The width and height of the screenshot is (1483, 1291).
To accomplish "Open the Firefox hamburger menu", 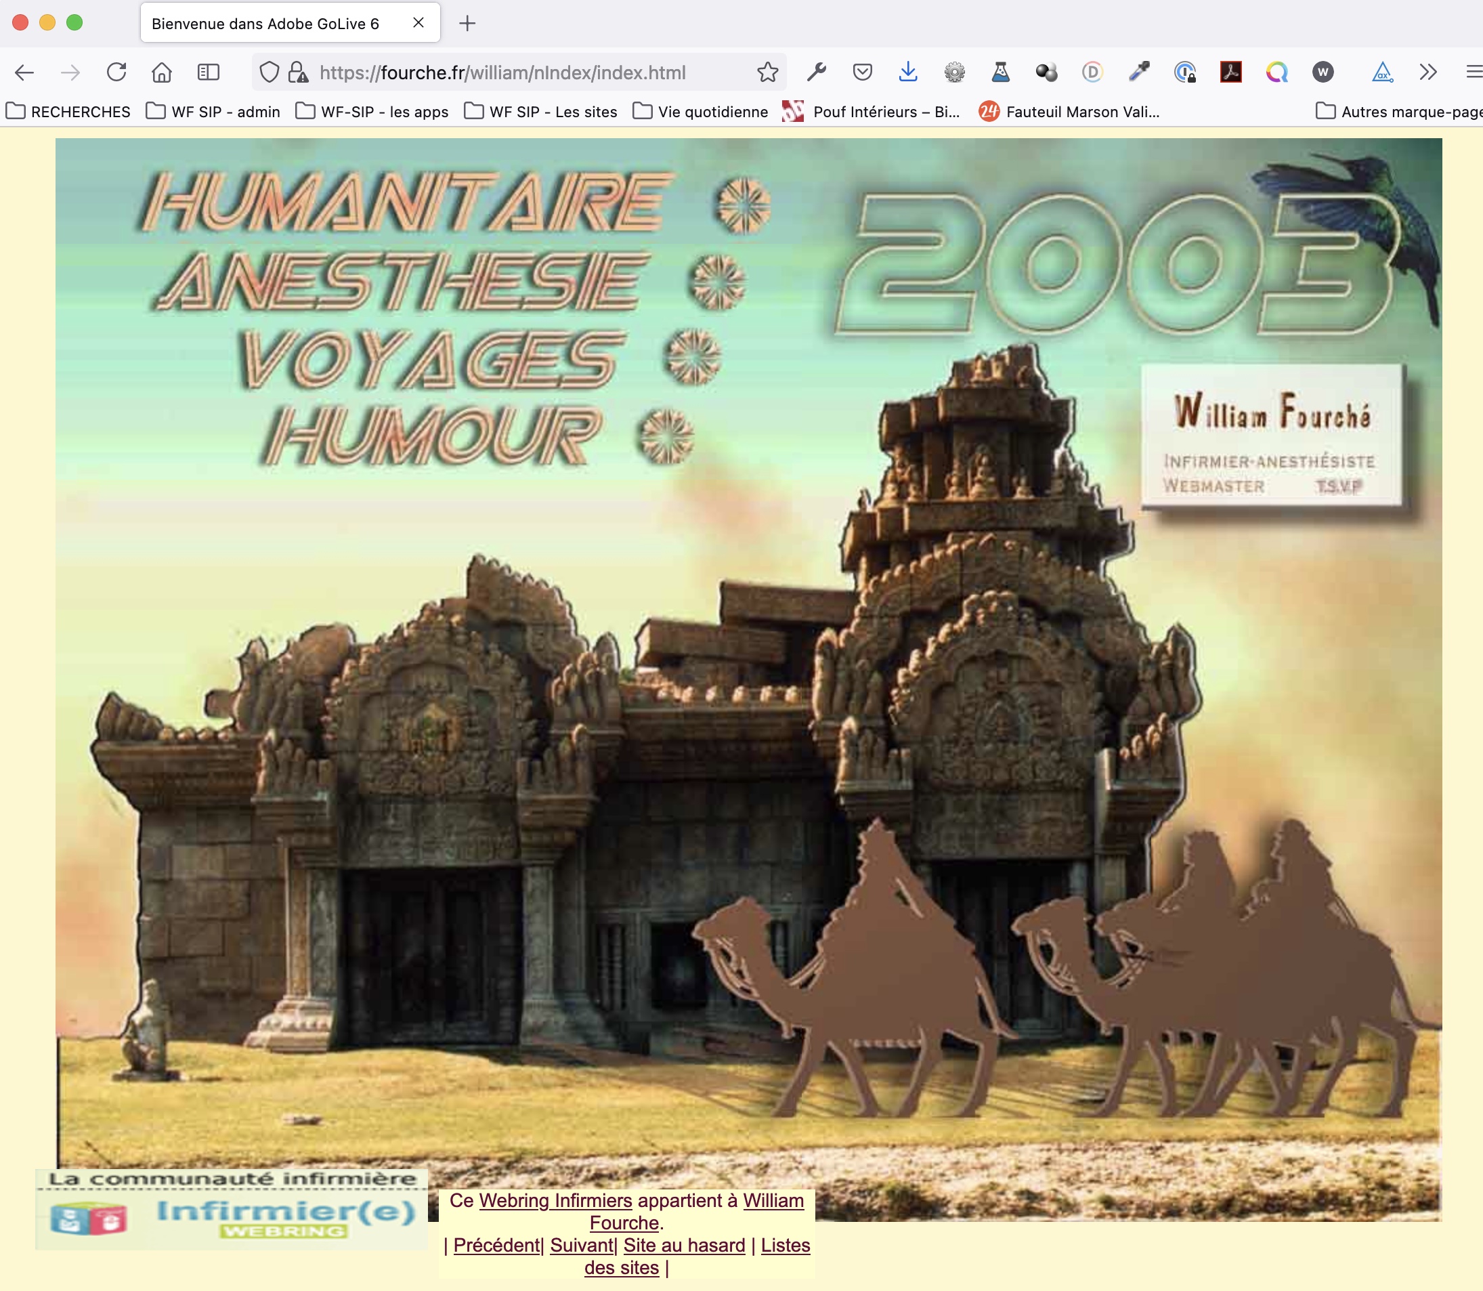I will (1474, 72).
